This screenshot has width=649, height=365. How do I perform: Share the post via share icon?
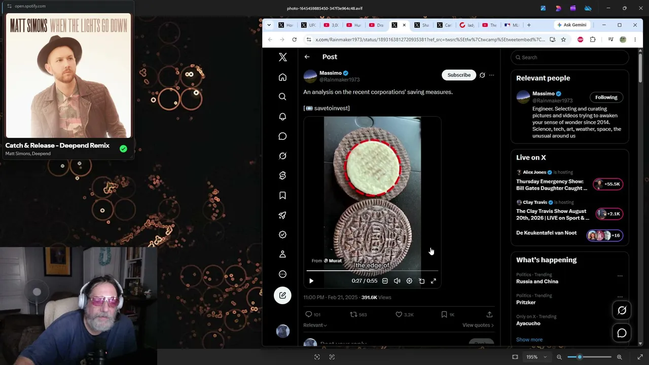pyautogui.click(x=489, y=315)
